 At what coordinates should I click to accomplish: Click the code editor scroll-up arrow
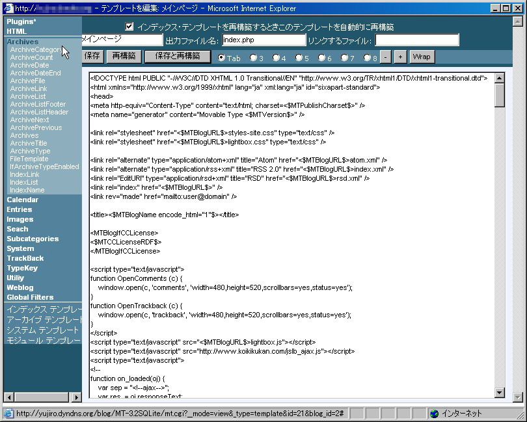pyautogui.click(x=500, y=78)
